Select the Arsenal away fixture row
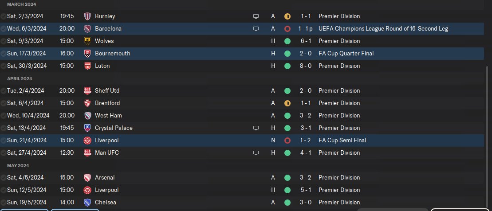The height and width of the screenshot is (211, 492). pos(200,178)
